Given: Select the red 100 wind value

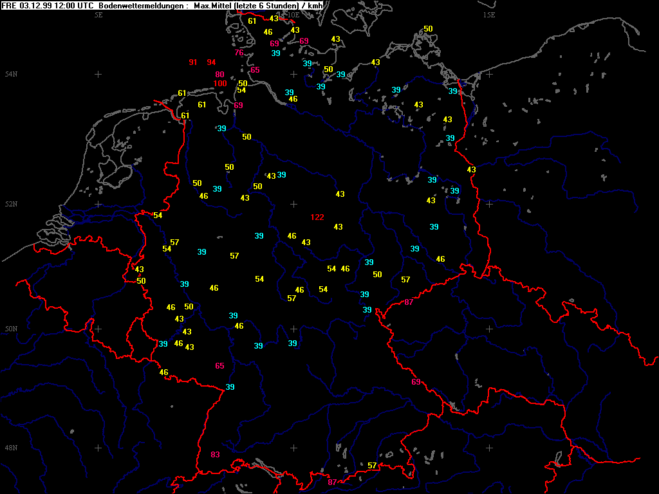Looking at the screenshot, I should point(220,84).
